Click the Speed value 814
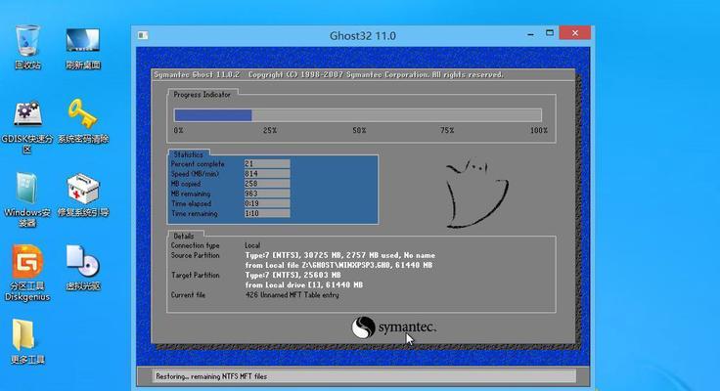This screenshot has width=720, height=391. [x=267, y=174]
